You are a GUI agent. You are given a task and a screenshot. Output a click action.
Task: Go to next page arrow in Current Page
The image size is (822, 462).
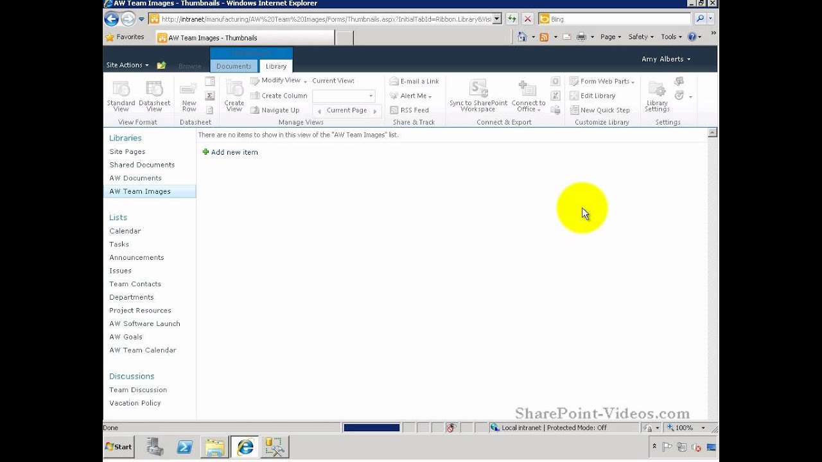[376, 111]
